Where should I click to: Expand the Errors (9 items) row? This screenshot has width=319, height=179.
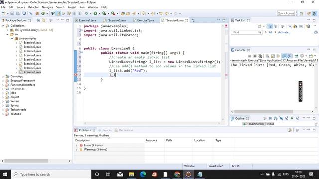click(x=77, y=145)
